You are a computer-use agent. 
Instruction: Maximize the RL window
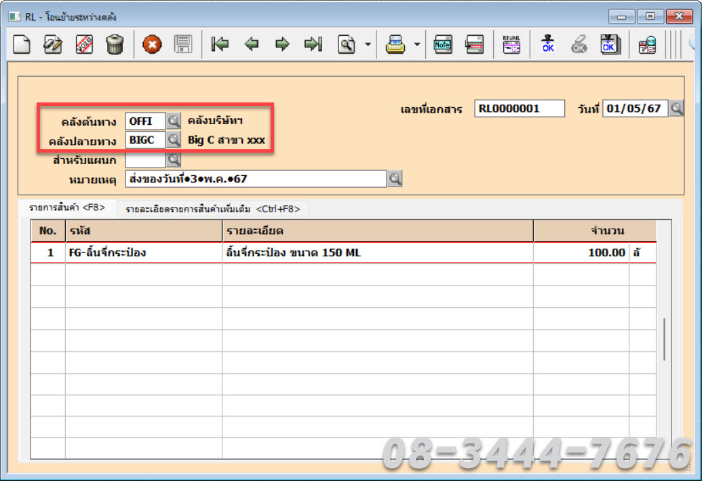tap(650, 16)
